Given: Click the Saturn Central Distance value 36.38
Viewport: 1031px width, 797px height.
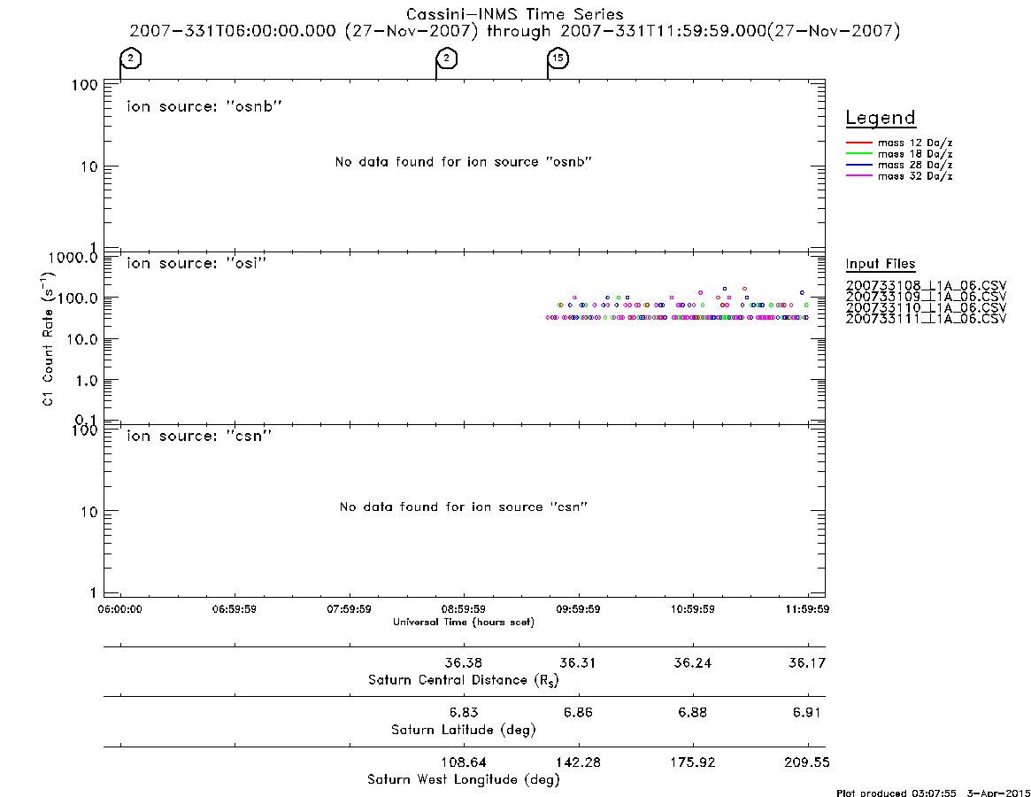Looking at the screenshot, I should coord(464,663).
